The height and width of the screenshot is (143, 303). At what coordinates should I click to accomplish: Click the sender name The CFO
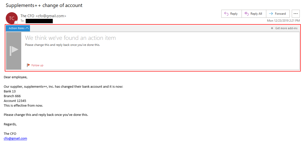coord(27,16)
